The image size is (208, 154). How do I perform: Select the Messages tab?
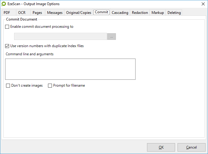pyautogui.click(x=55, y=13)
